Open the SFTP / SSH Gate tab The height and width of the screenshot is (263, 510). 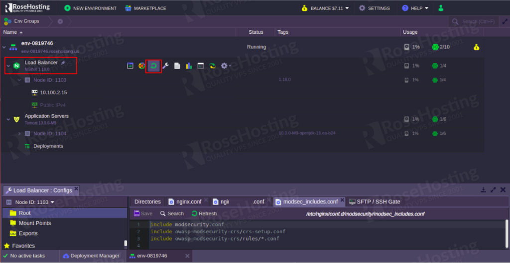pos(374,201)
